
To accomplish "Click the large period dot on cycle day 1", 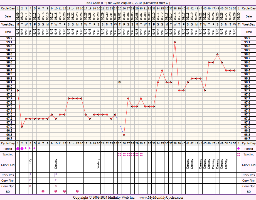I will 18,149.
